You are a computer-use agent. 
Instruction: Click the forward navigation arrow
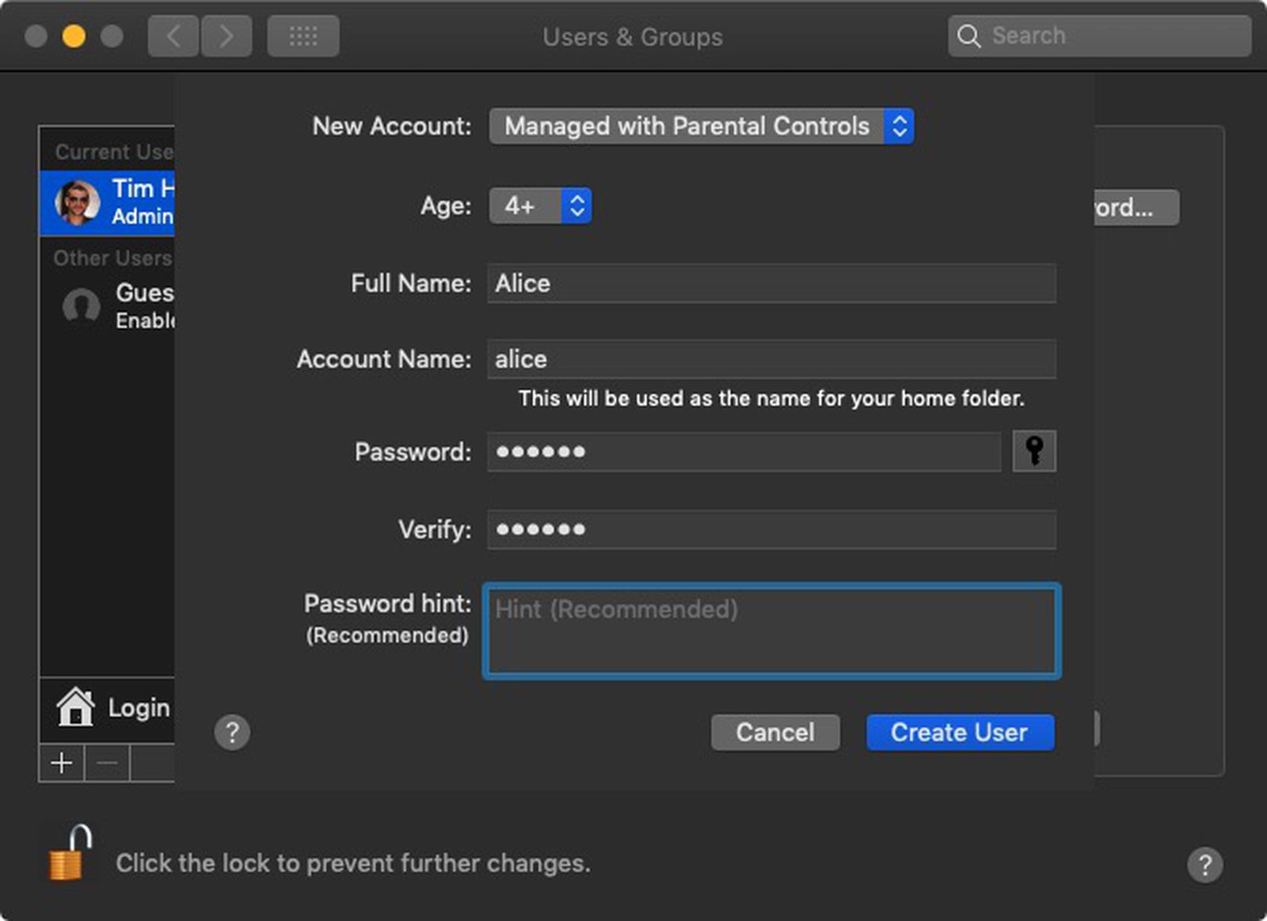pyautogui.click(x=226, y=36)
